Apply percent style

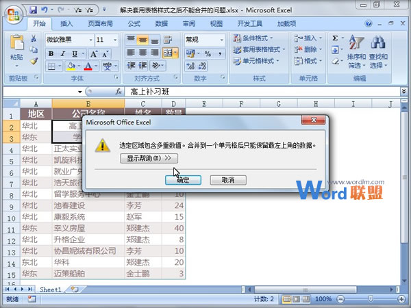coord(208,53)
